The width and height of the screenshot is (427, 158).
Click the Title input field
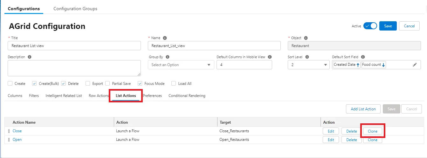(74, 45)
